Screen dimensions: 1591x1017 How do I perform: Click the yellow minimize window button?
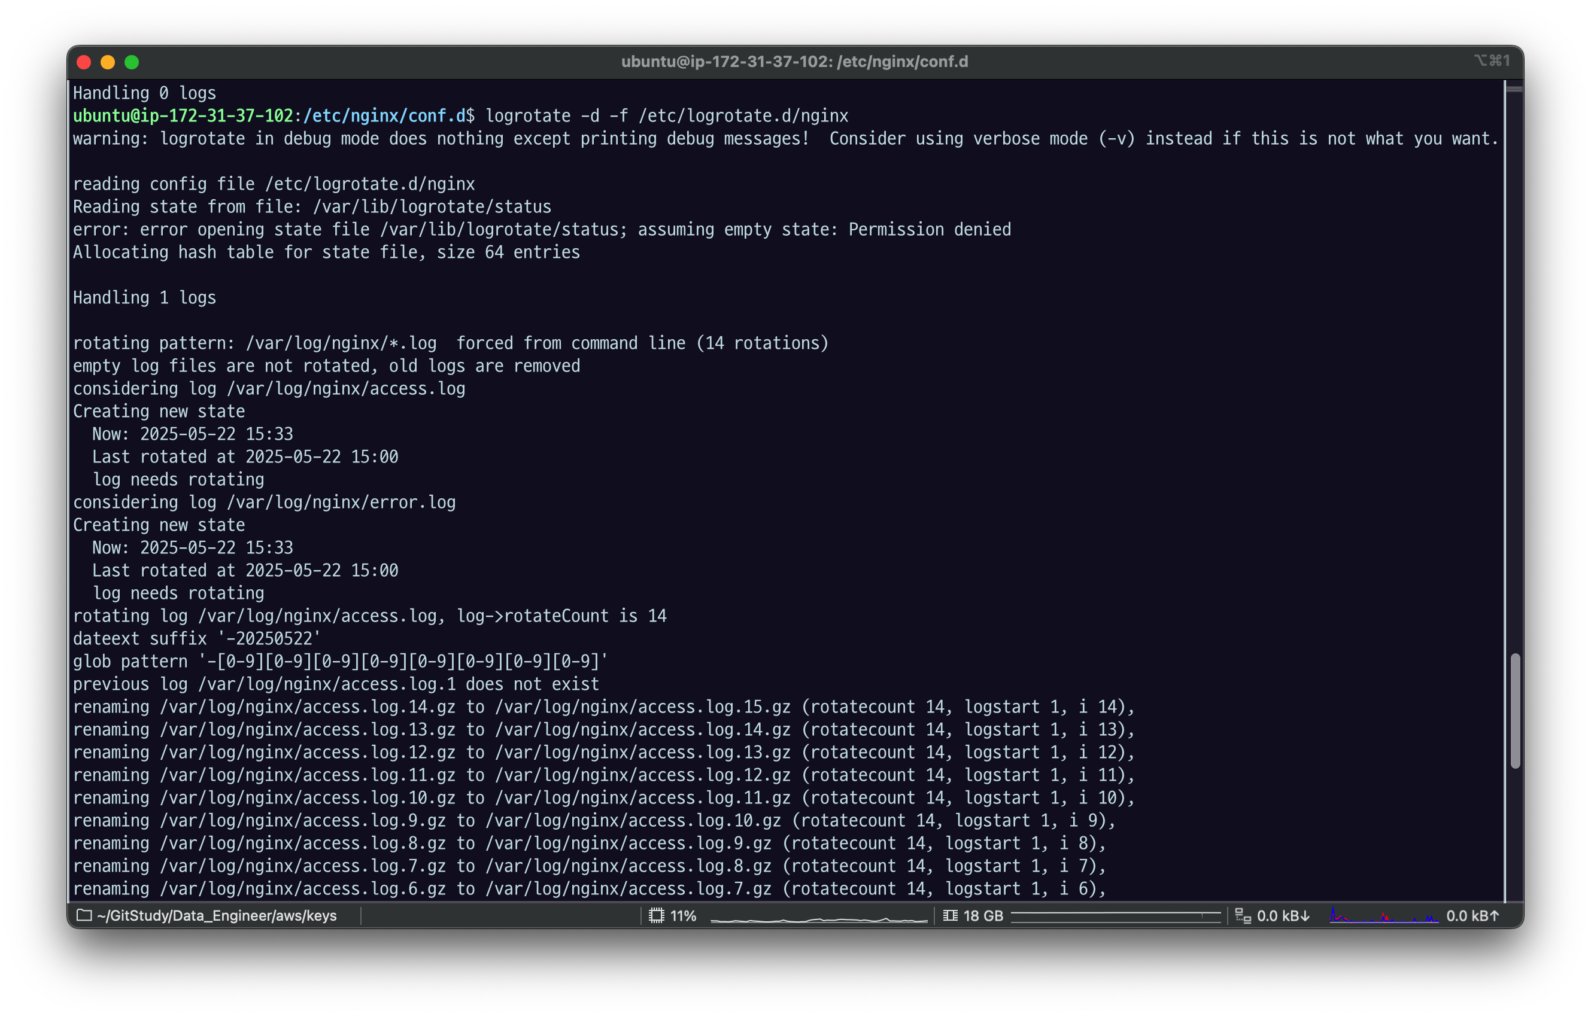click(108, 62)
